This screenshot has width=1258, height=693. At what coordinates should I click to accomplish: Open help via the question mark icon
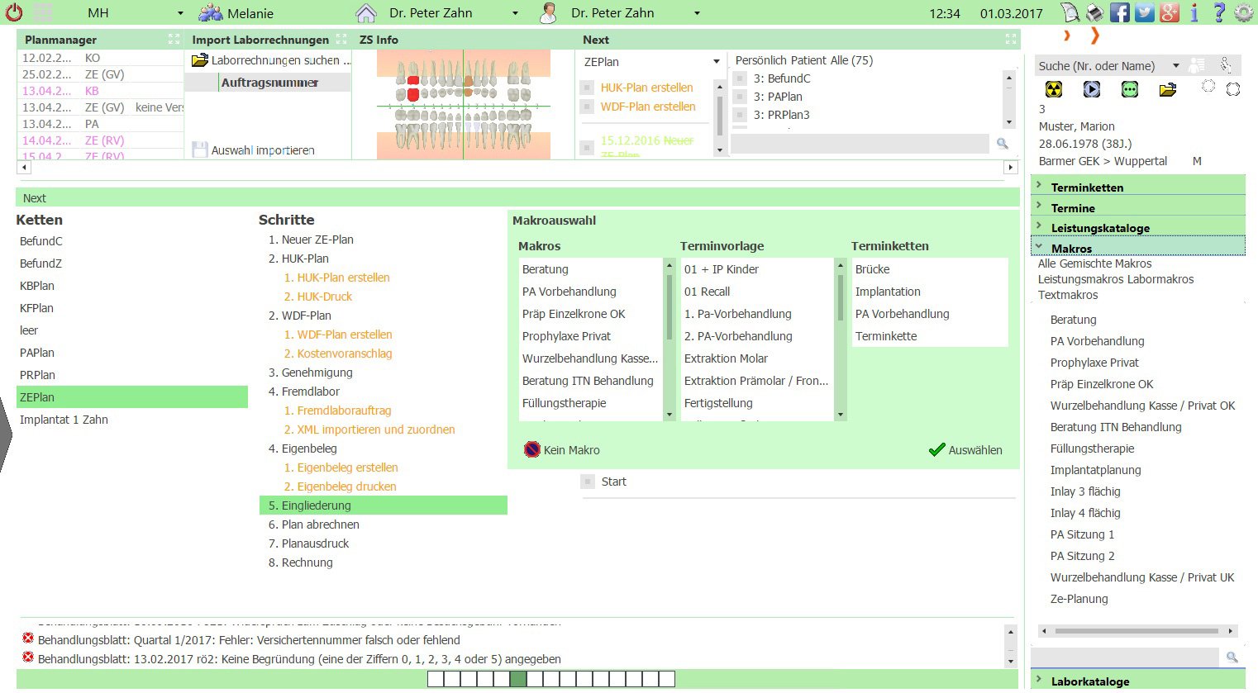coord(1219,12)
